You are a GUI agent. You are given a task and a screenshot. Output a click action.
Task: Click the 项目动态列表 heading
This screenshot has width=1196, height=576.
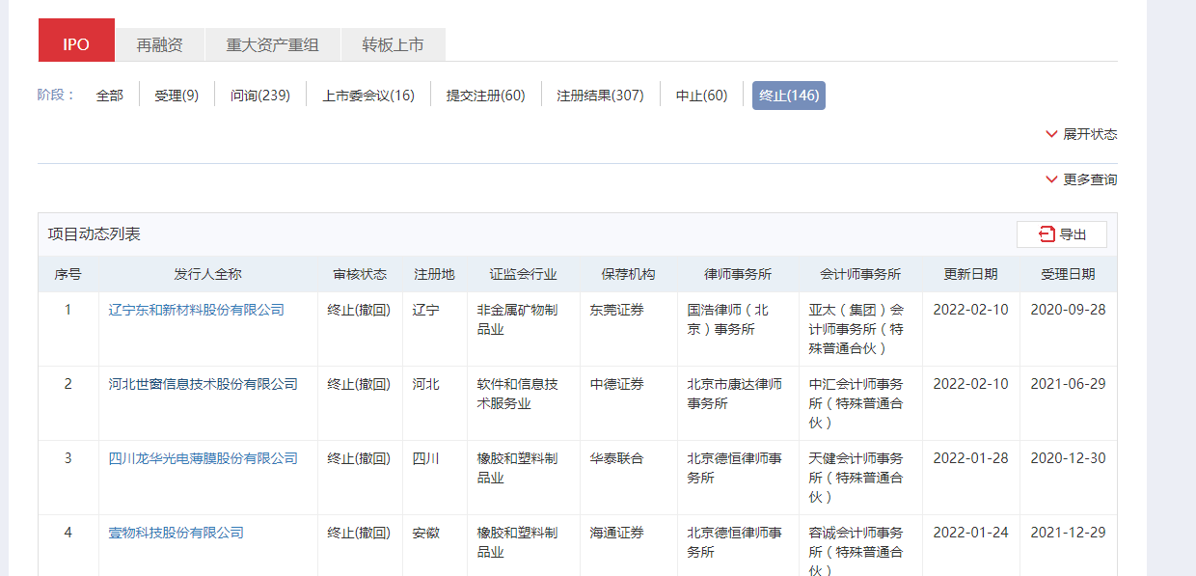pyautogui.click(x=95, y=234)
